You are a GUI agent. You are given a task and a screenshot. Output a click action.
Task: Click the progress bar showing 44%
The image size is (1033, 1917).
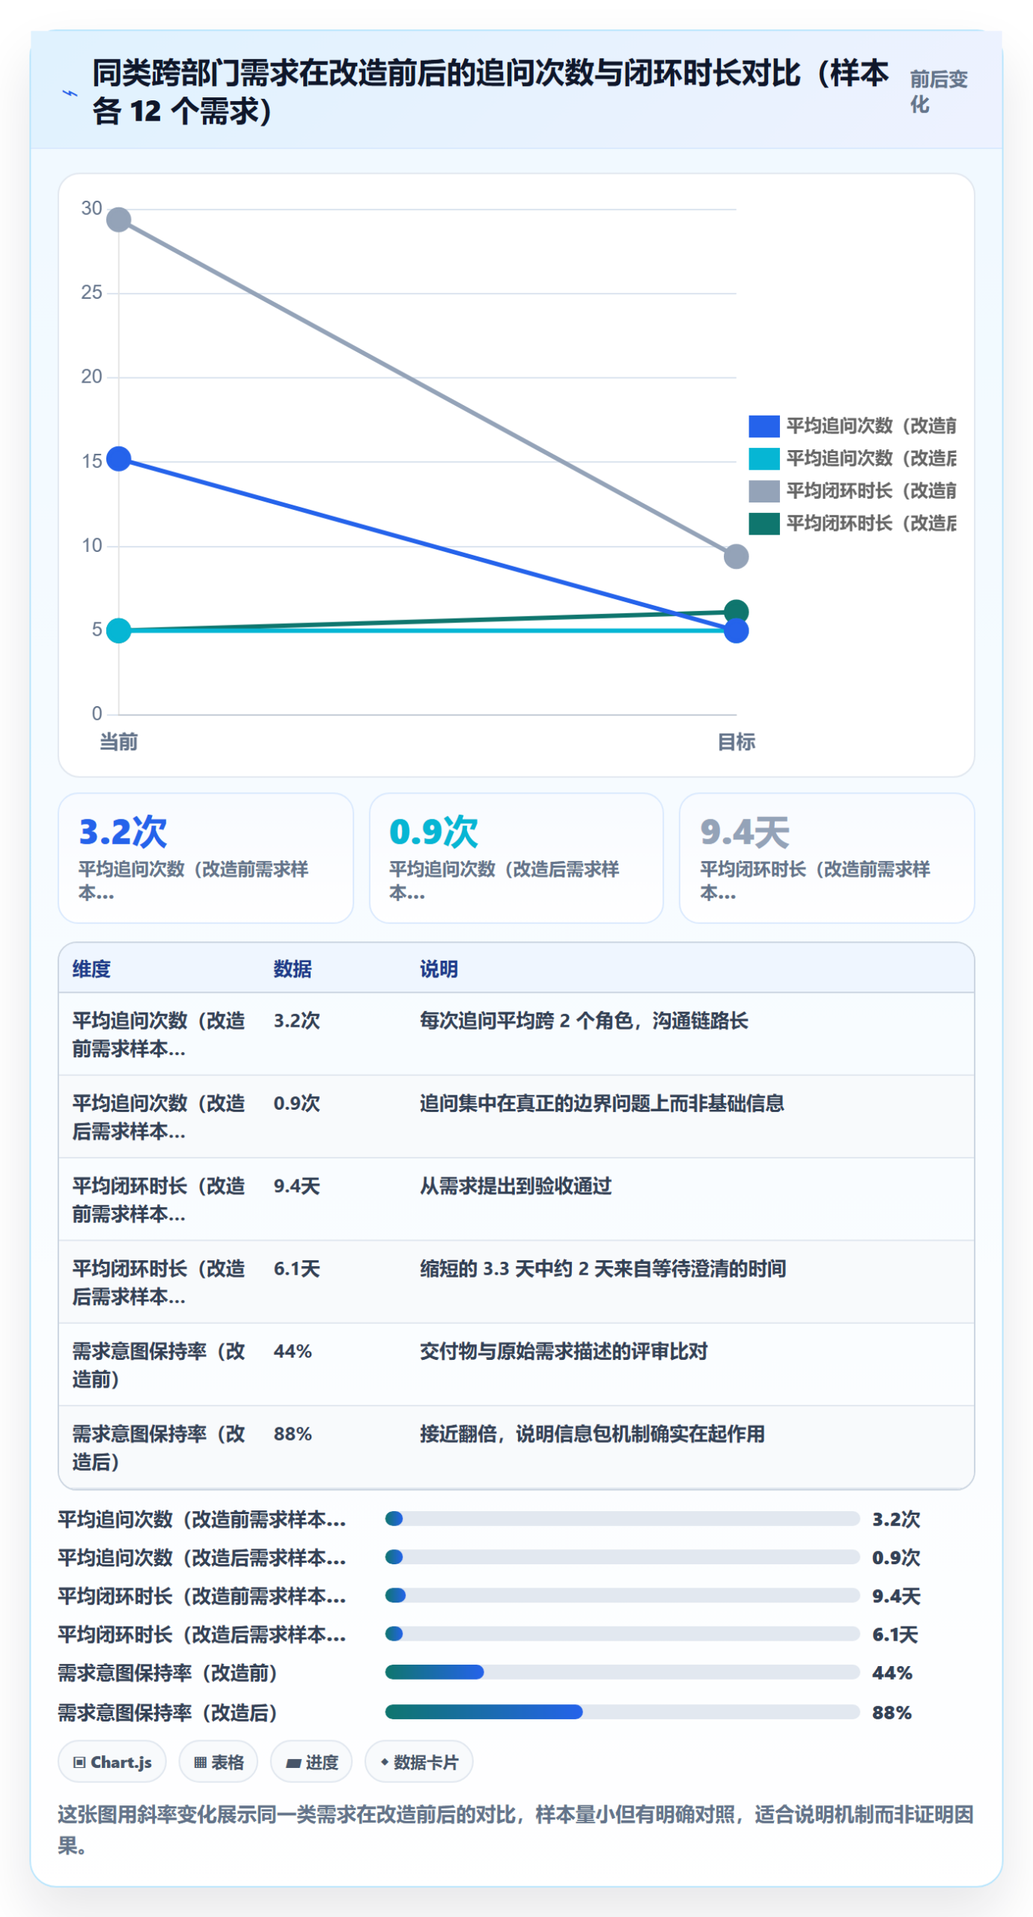[622, 1672]
